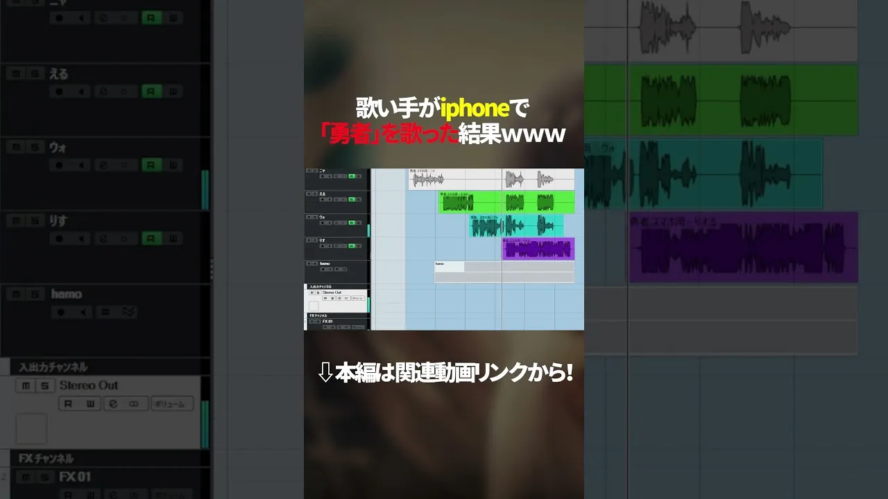This screenshot has height=499, width=888.
Task: Select the りす track name
Action: tap(58, 220)
